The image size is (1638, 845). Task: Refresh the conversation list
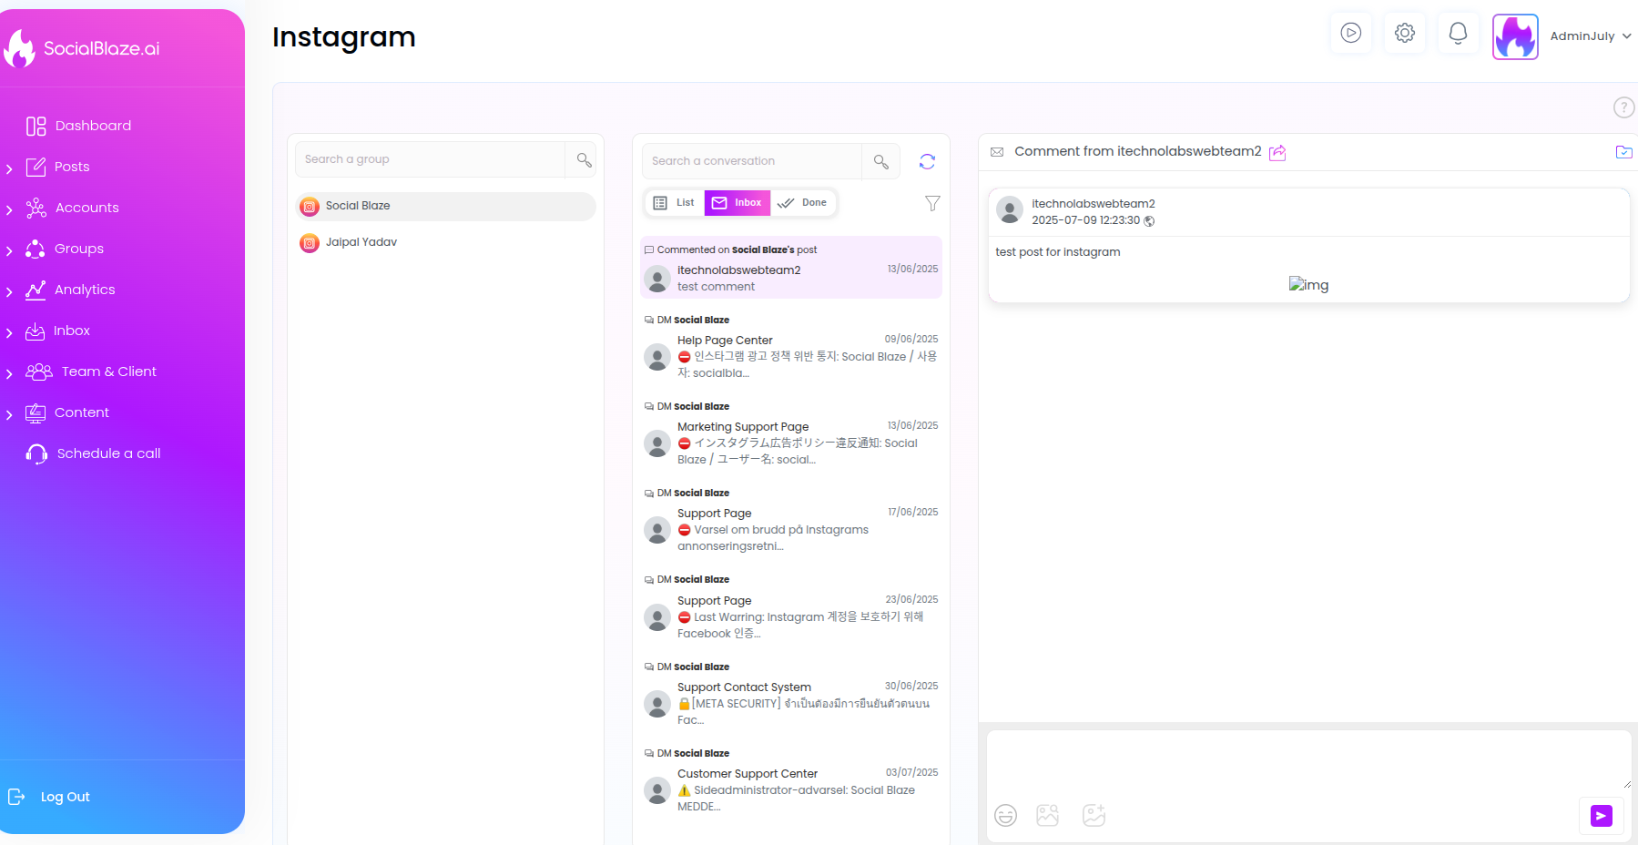[927, 161]
